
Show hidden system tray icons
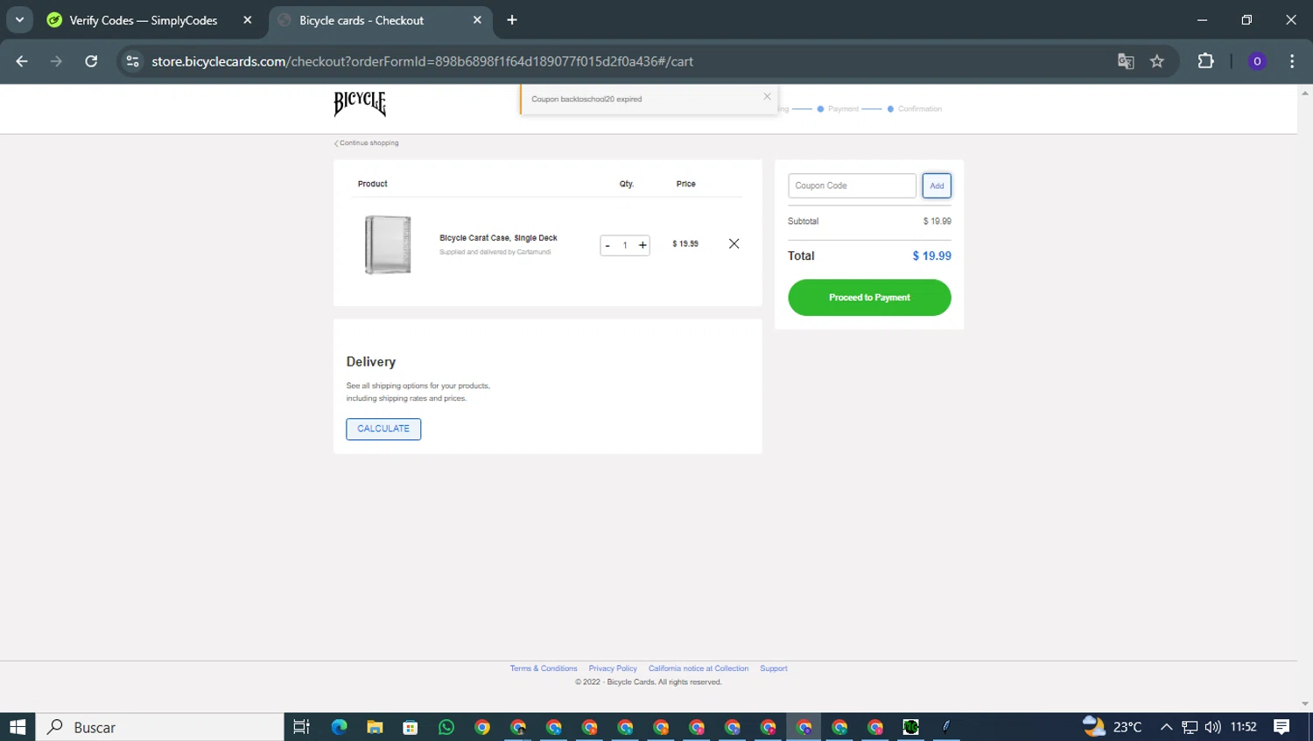pyautogui.click(x=1166, y=727)
